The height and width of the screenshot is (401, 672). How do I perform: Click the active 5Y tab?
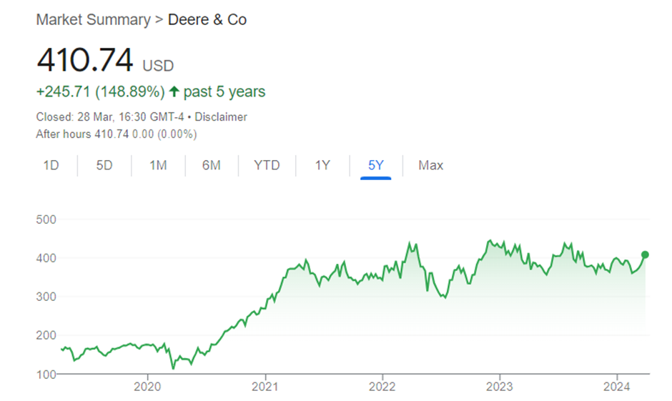(376, 165)
